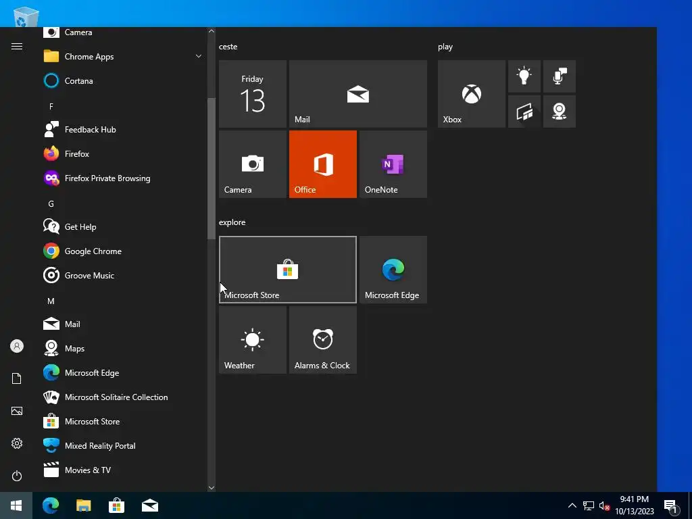
Task: Select the 'ceste' tile group header
Action: click(228, 47)
